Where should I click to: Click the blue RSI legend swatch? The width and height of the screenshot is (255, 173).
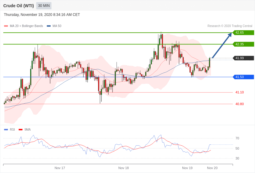[6, 130]
